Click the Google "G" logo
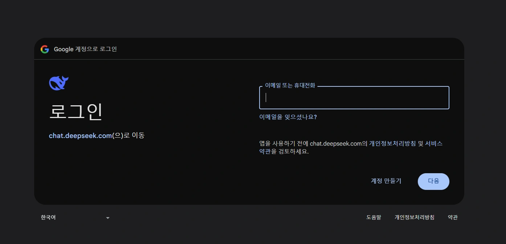Viewport: 506px width, 244px height. [x=45, y=49]
